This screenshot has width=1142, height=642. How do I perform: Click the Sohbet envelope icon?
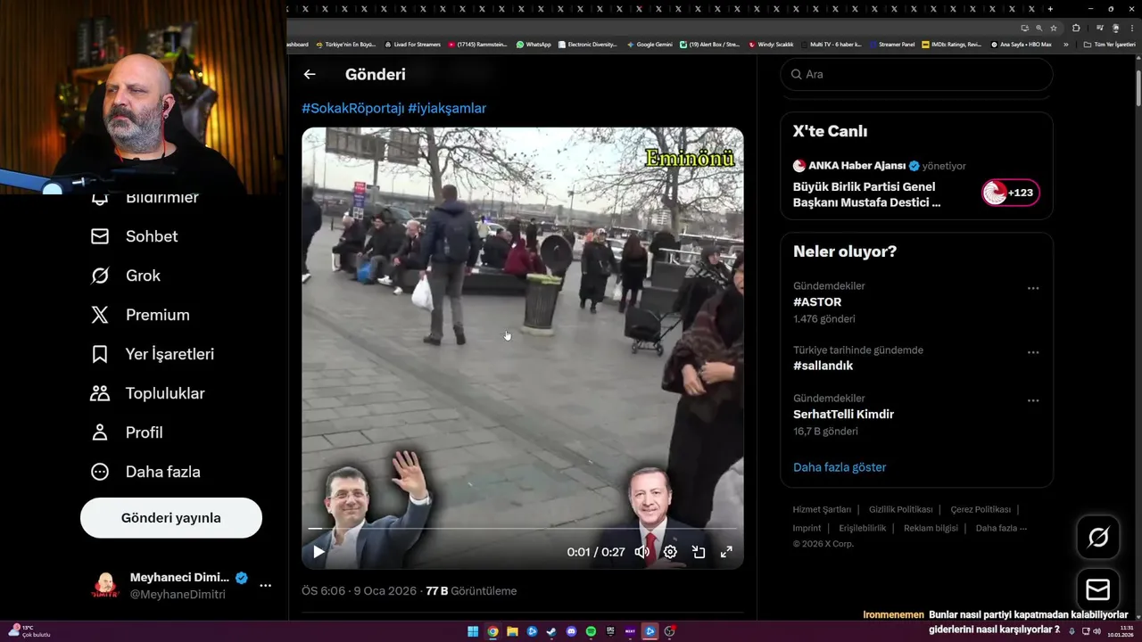point(100,236)
